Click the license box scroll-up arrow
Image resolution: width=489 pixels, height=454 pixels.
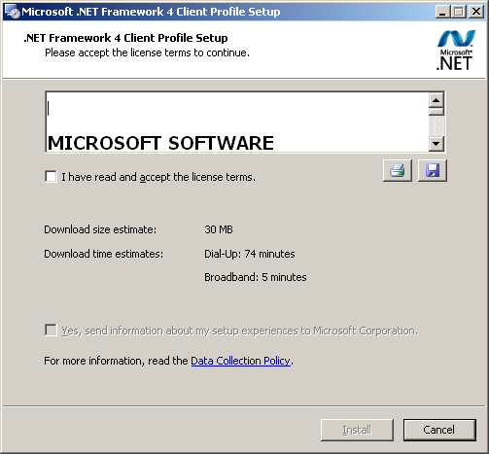click(437, 100)
